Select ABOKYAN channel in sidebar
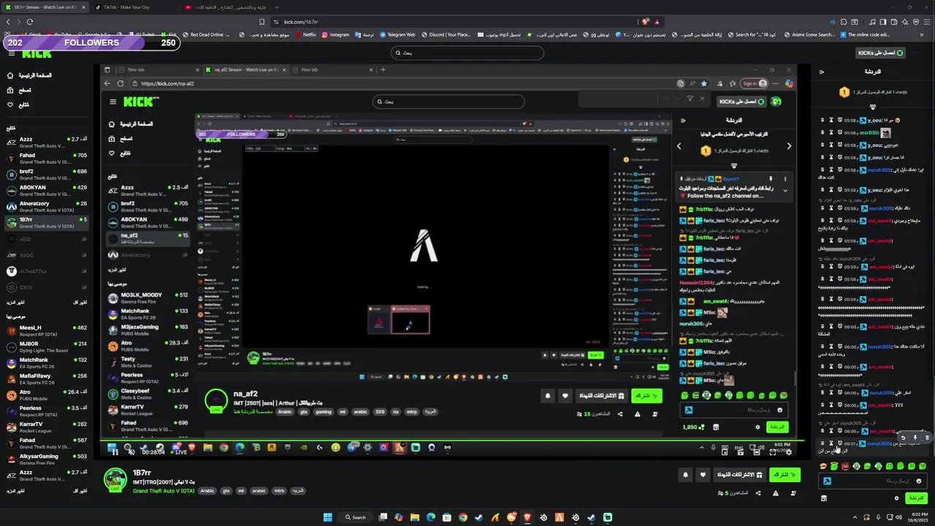 point(47,190)
